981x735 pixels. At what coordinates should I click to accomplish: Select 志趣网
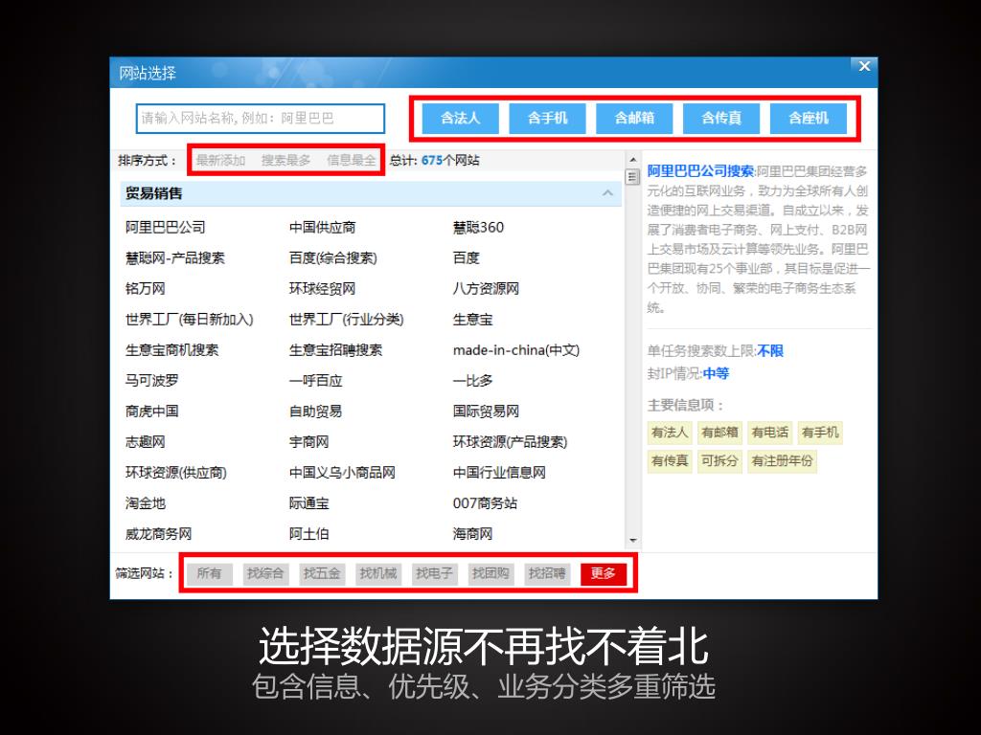point(146,441)
